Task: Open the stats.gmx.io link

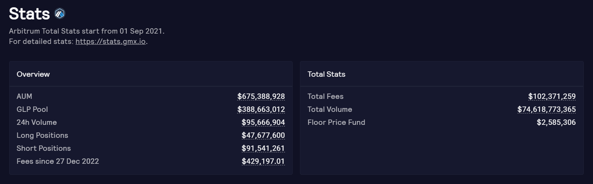Action: pyautogui.click(x=111, y=41)
